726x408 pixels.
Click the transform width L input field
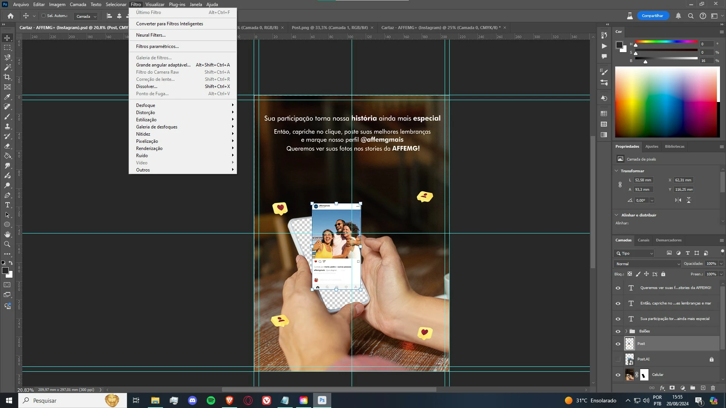click(x=644, y=180)
